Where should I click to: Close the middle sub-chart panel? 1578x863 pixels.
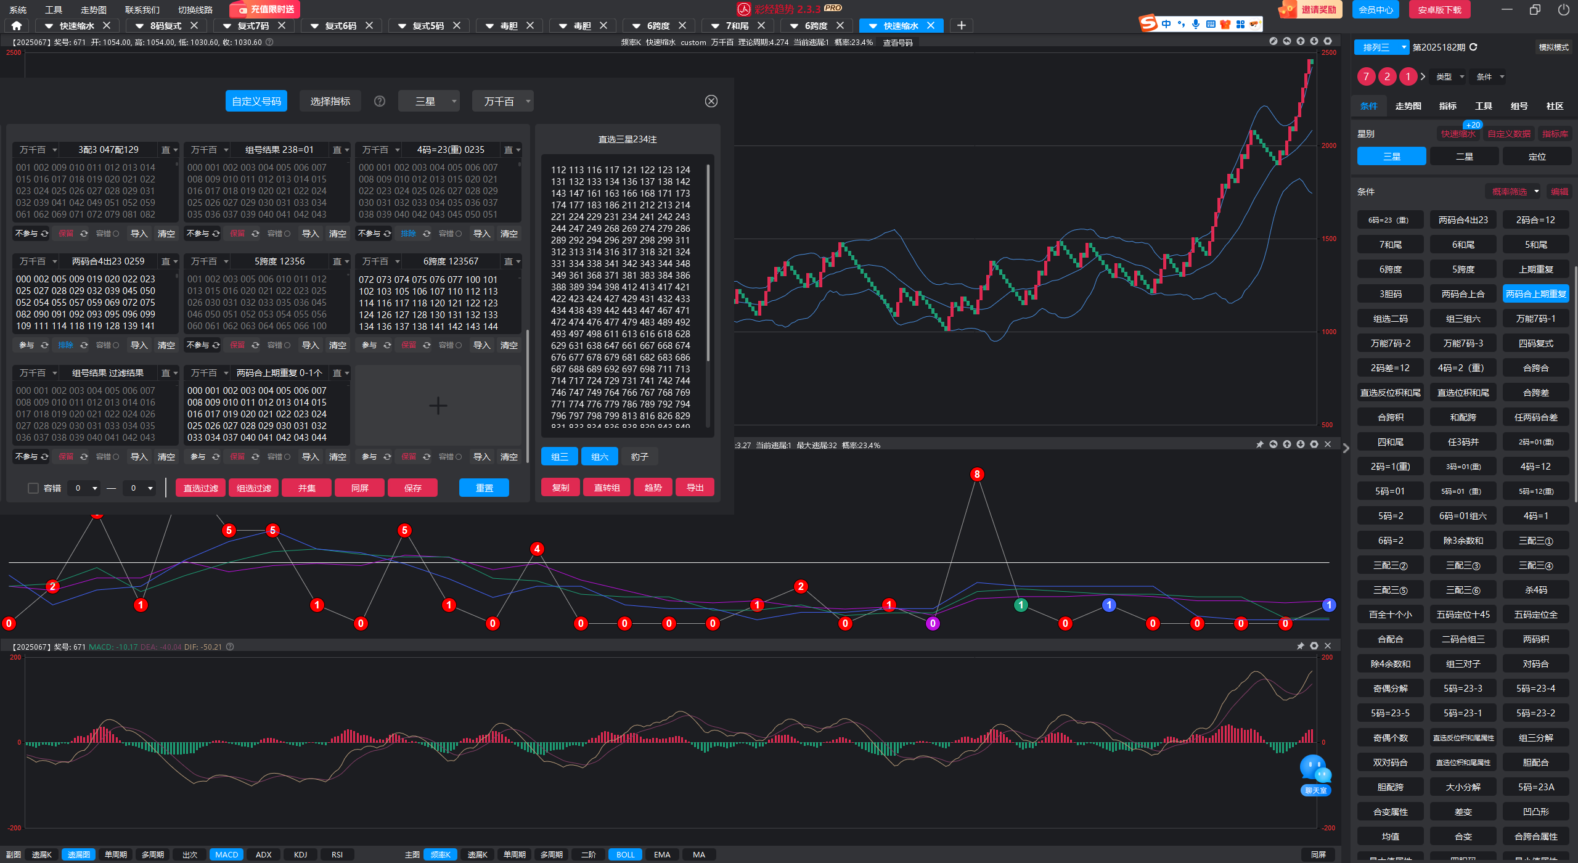pyautogui.click(x=1328, y=444)
